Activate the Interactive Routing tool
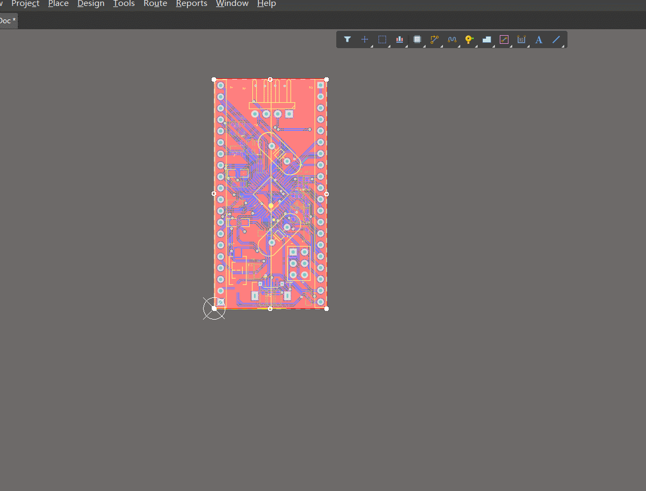 click(434, 39)
